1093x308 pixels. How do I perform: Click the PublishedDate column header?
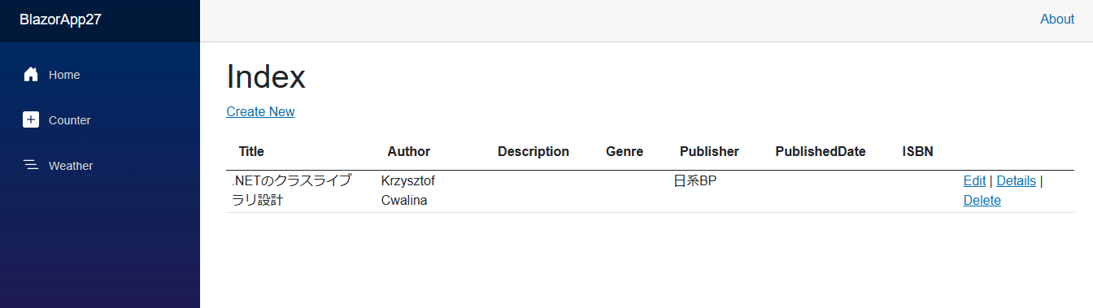(821, 151)
